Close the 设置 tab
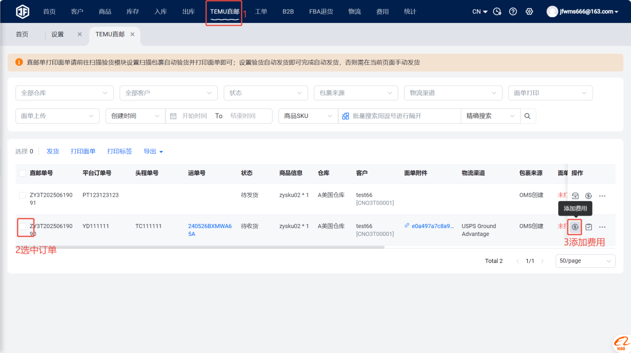631x353 pixels. click(80, 34)
